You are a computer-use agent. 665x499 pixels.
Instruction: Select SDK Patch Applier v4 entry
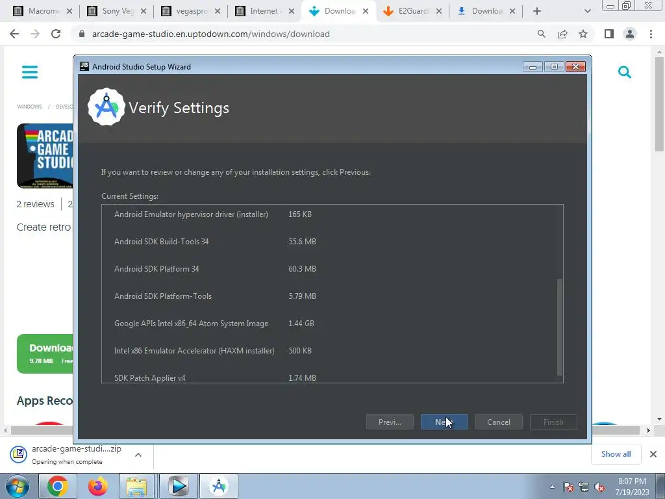[150, 377]
